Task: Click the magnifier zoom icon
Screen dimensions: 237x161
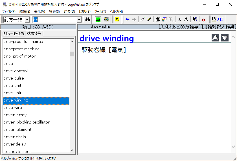Action: (x=171, y=19)
